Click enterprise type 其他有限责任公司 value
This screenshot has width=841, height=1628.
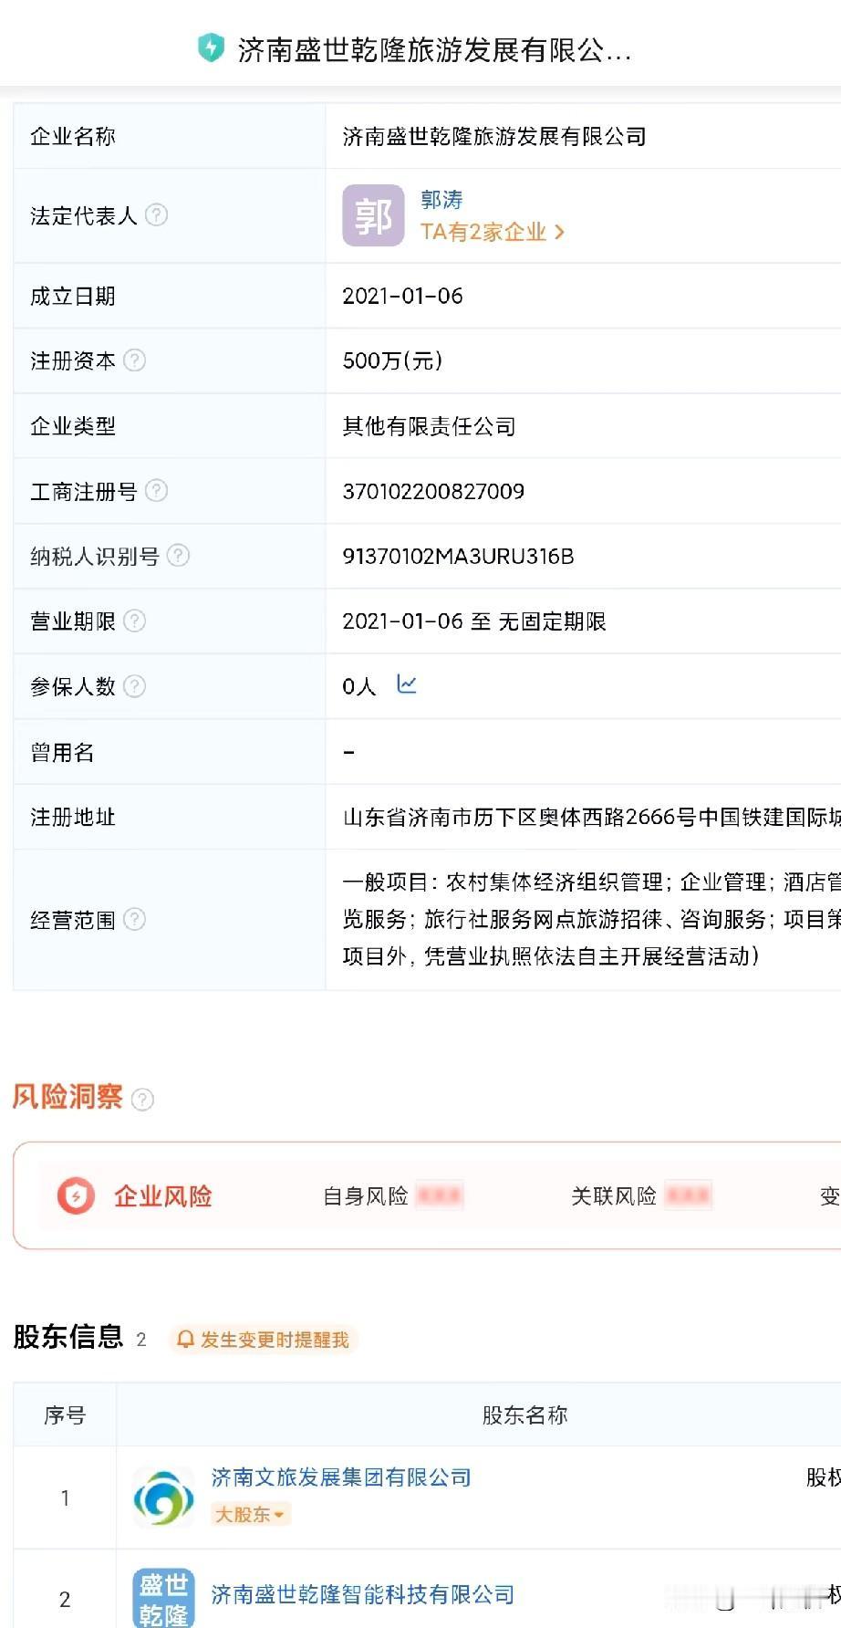429,426
